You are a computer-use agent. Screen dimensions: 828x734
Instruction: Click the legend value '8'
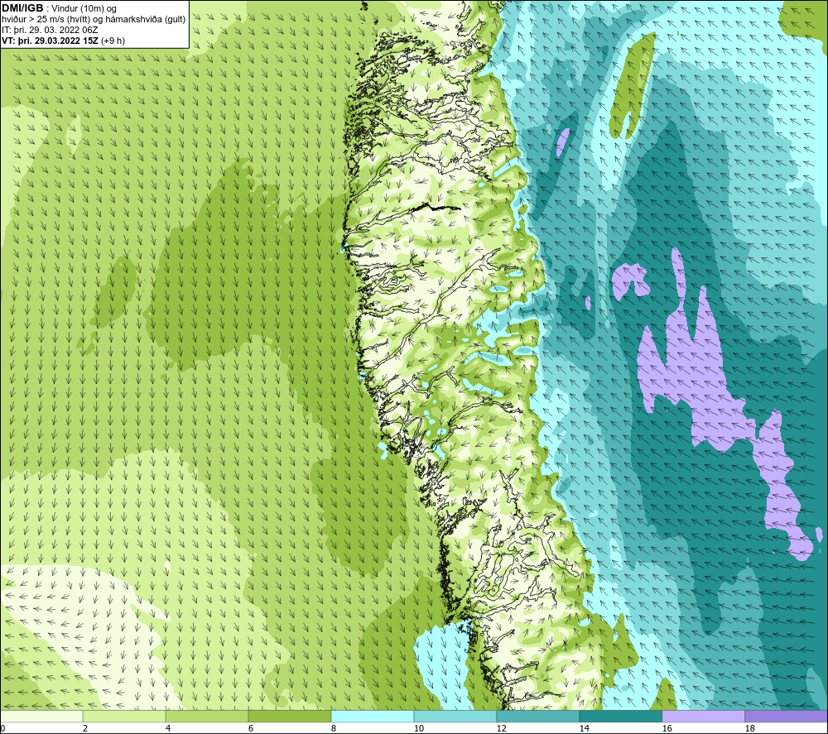[x=334, y=728]
